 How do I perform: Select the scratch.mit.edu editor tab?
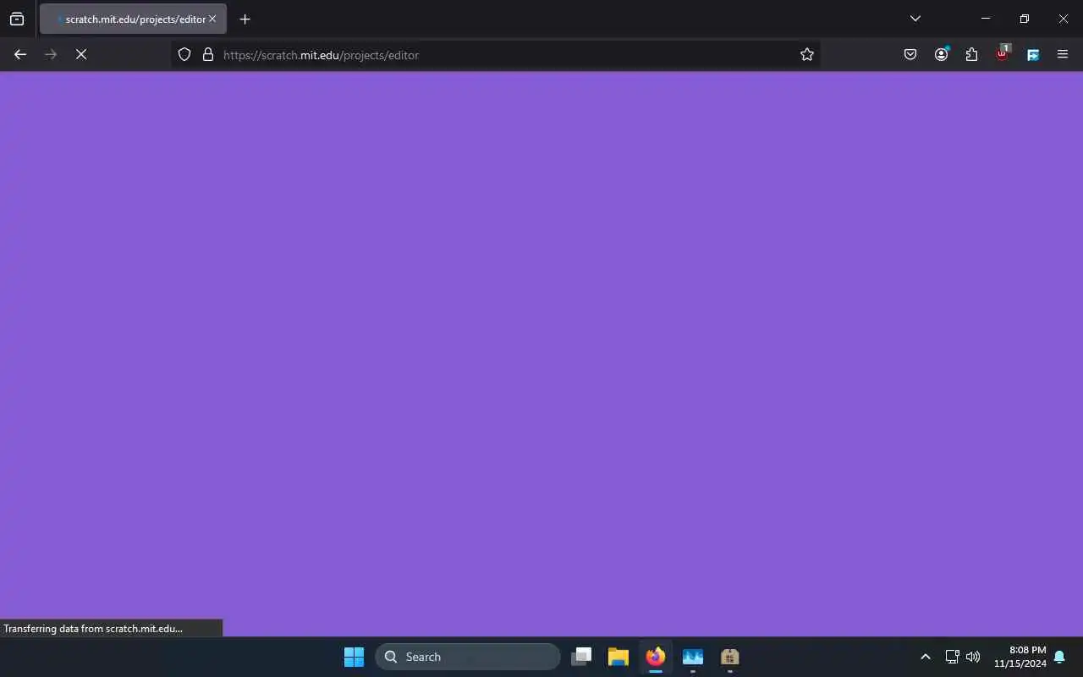133,19
